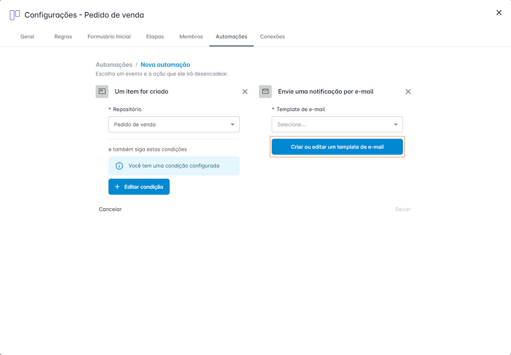Click the app logo beside Configurações title

(15, 15)
